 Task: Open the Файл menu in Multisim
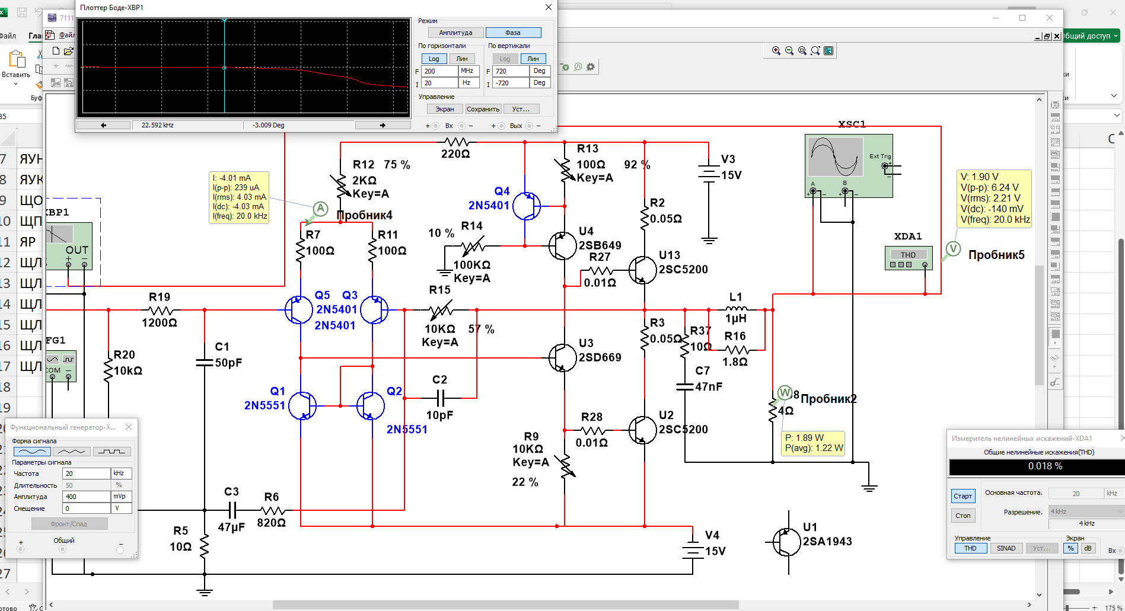(66, 35)
